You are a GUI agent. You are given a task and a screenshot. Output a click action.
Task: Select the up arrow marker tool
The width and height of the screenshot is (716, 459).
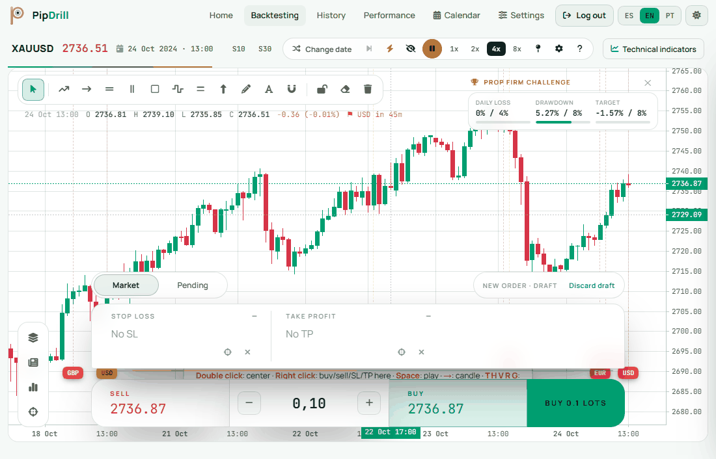[x=223, y=90]
